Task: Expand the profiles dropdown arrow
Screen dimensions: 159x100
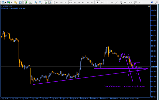Action: click(11, 3)
